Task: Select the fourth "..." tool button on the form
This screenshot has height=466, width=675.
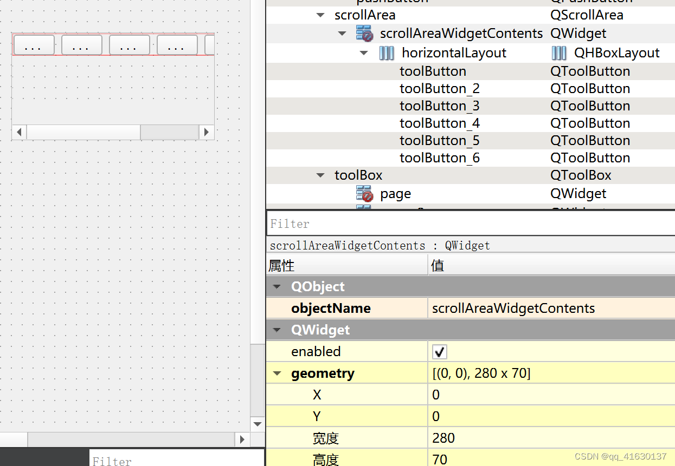Action: click(x=176, y=45)
